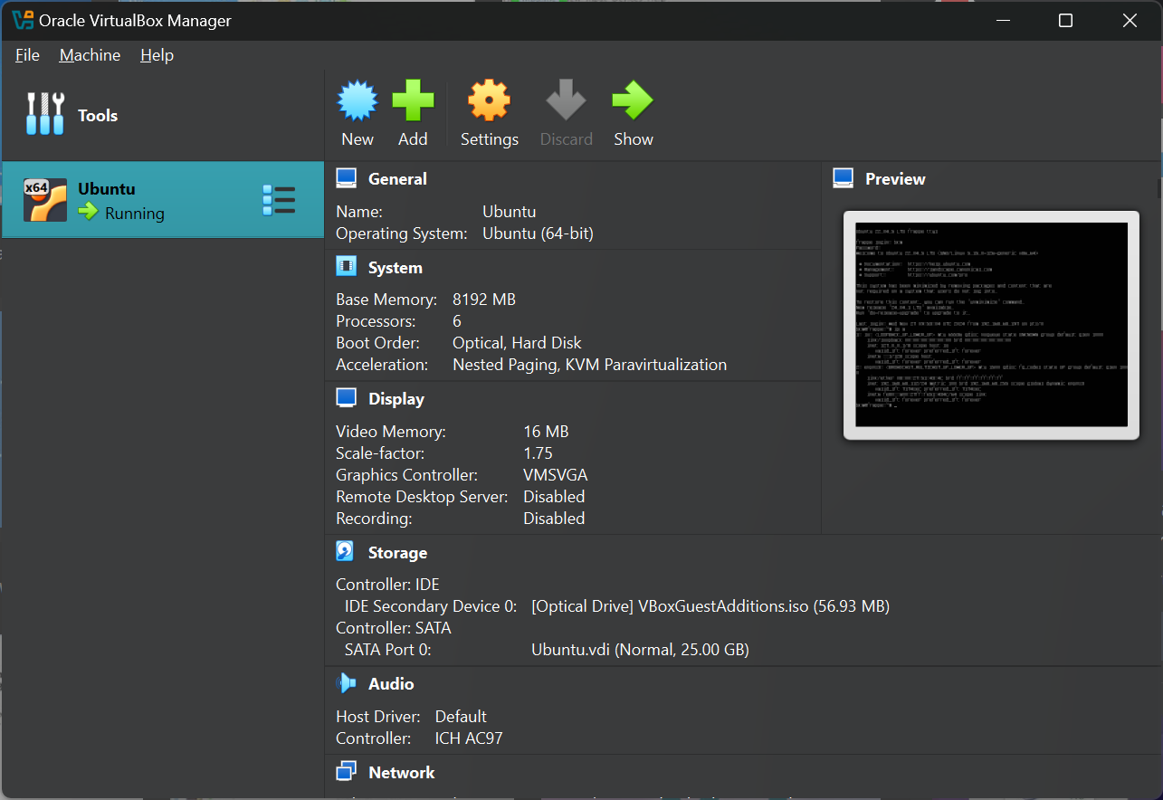Open the System settings heading link
Screen dimensions: 1163x800
tap(396, 268)
